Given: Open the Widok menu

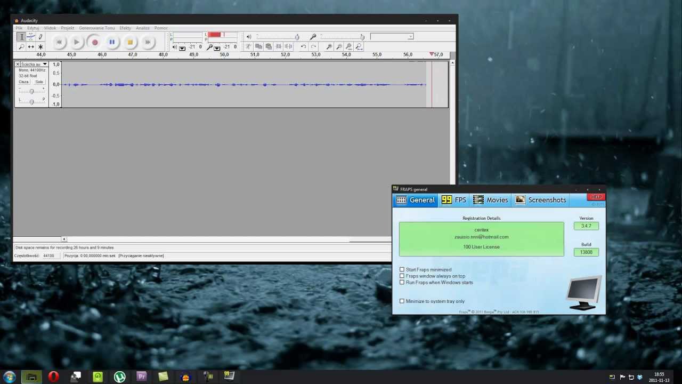Looking at the screenshot, I should click(50, 28).
